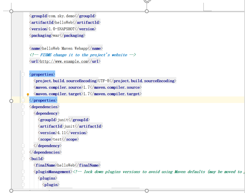Click fold marker beside closing properties tag
Viewport: 245px width, 193px height.
(23, 100)
